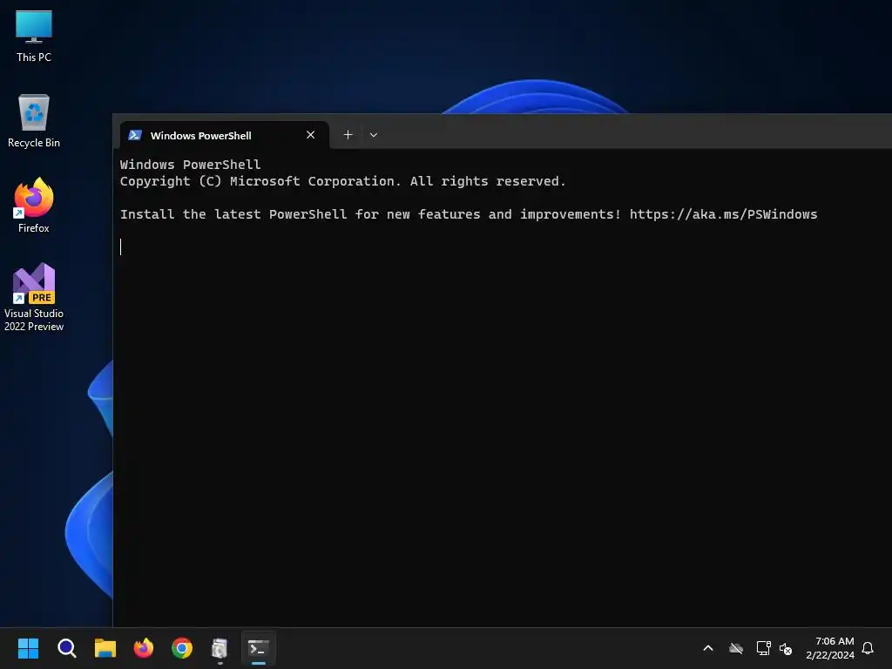Open the notifications bell
The width and height of the screenshot is (892, 669).
(868, 648)
